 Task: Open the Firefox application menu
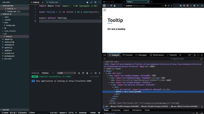[x=202, y=6]
